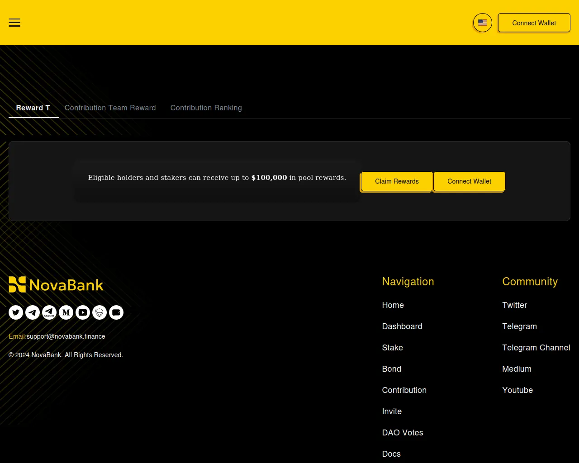Click the Navigation footer heading
579x463 pixels.
point(408,282)
